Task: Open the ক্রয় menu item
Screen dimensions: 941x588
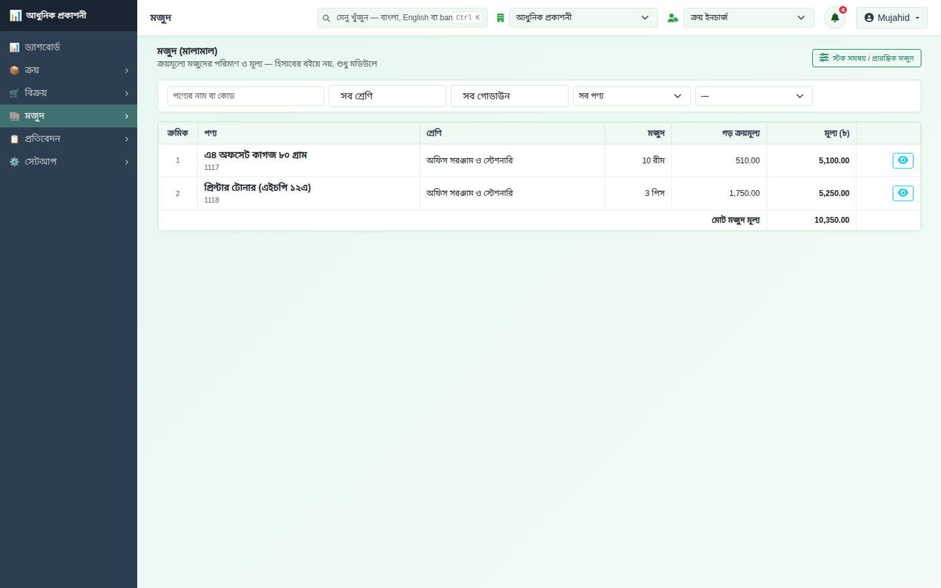Action: (69, 70)
